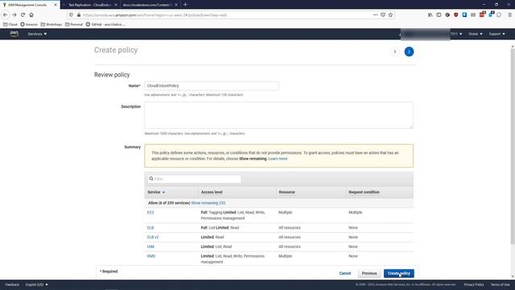Image resolution: width=515 pixels, height=290 pixels.
Task: Reload the current page
Action: coord(23,14)
